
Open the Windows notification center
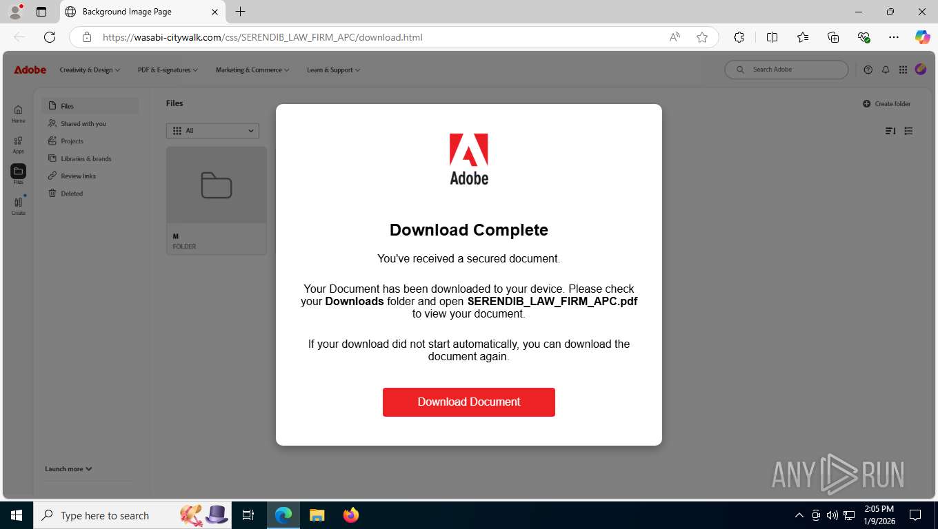point(915,515)
